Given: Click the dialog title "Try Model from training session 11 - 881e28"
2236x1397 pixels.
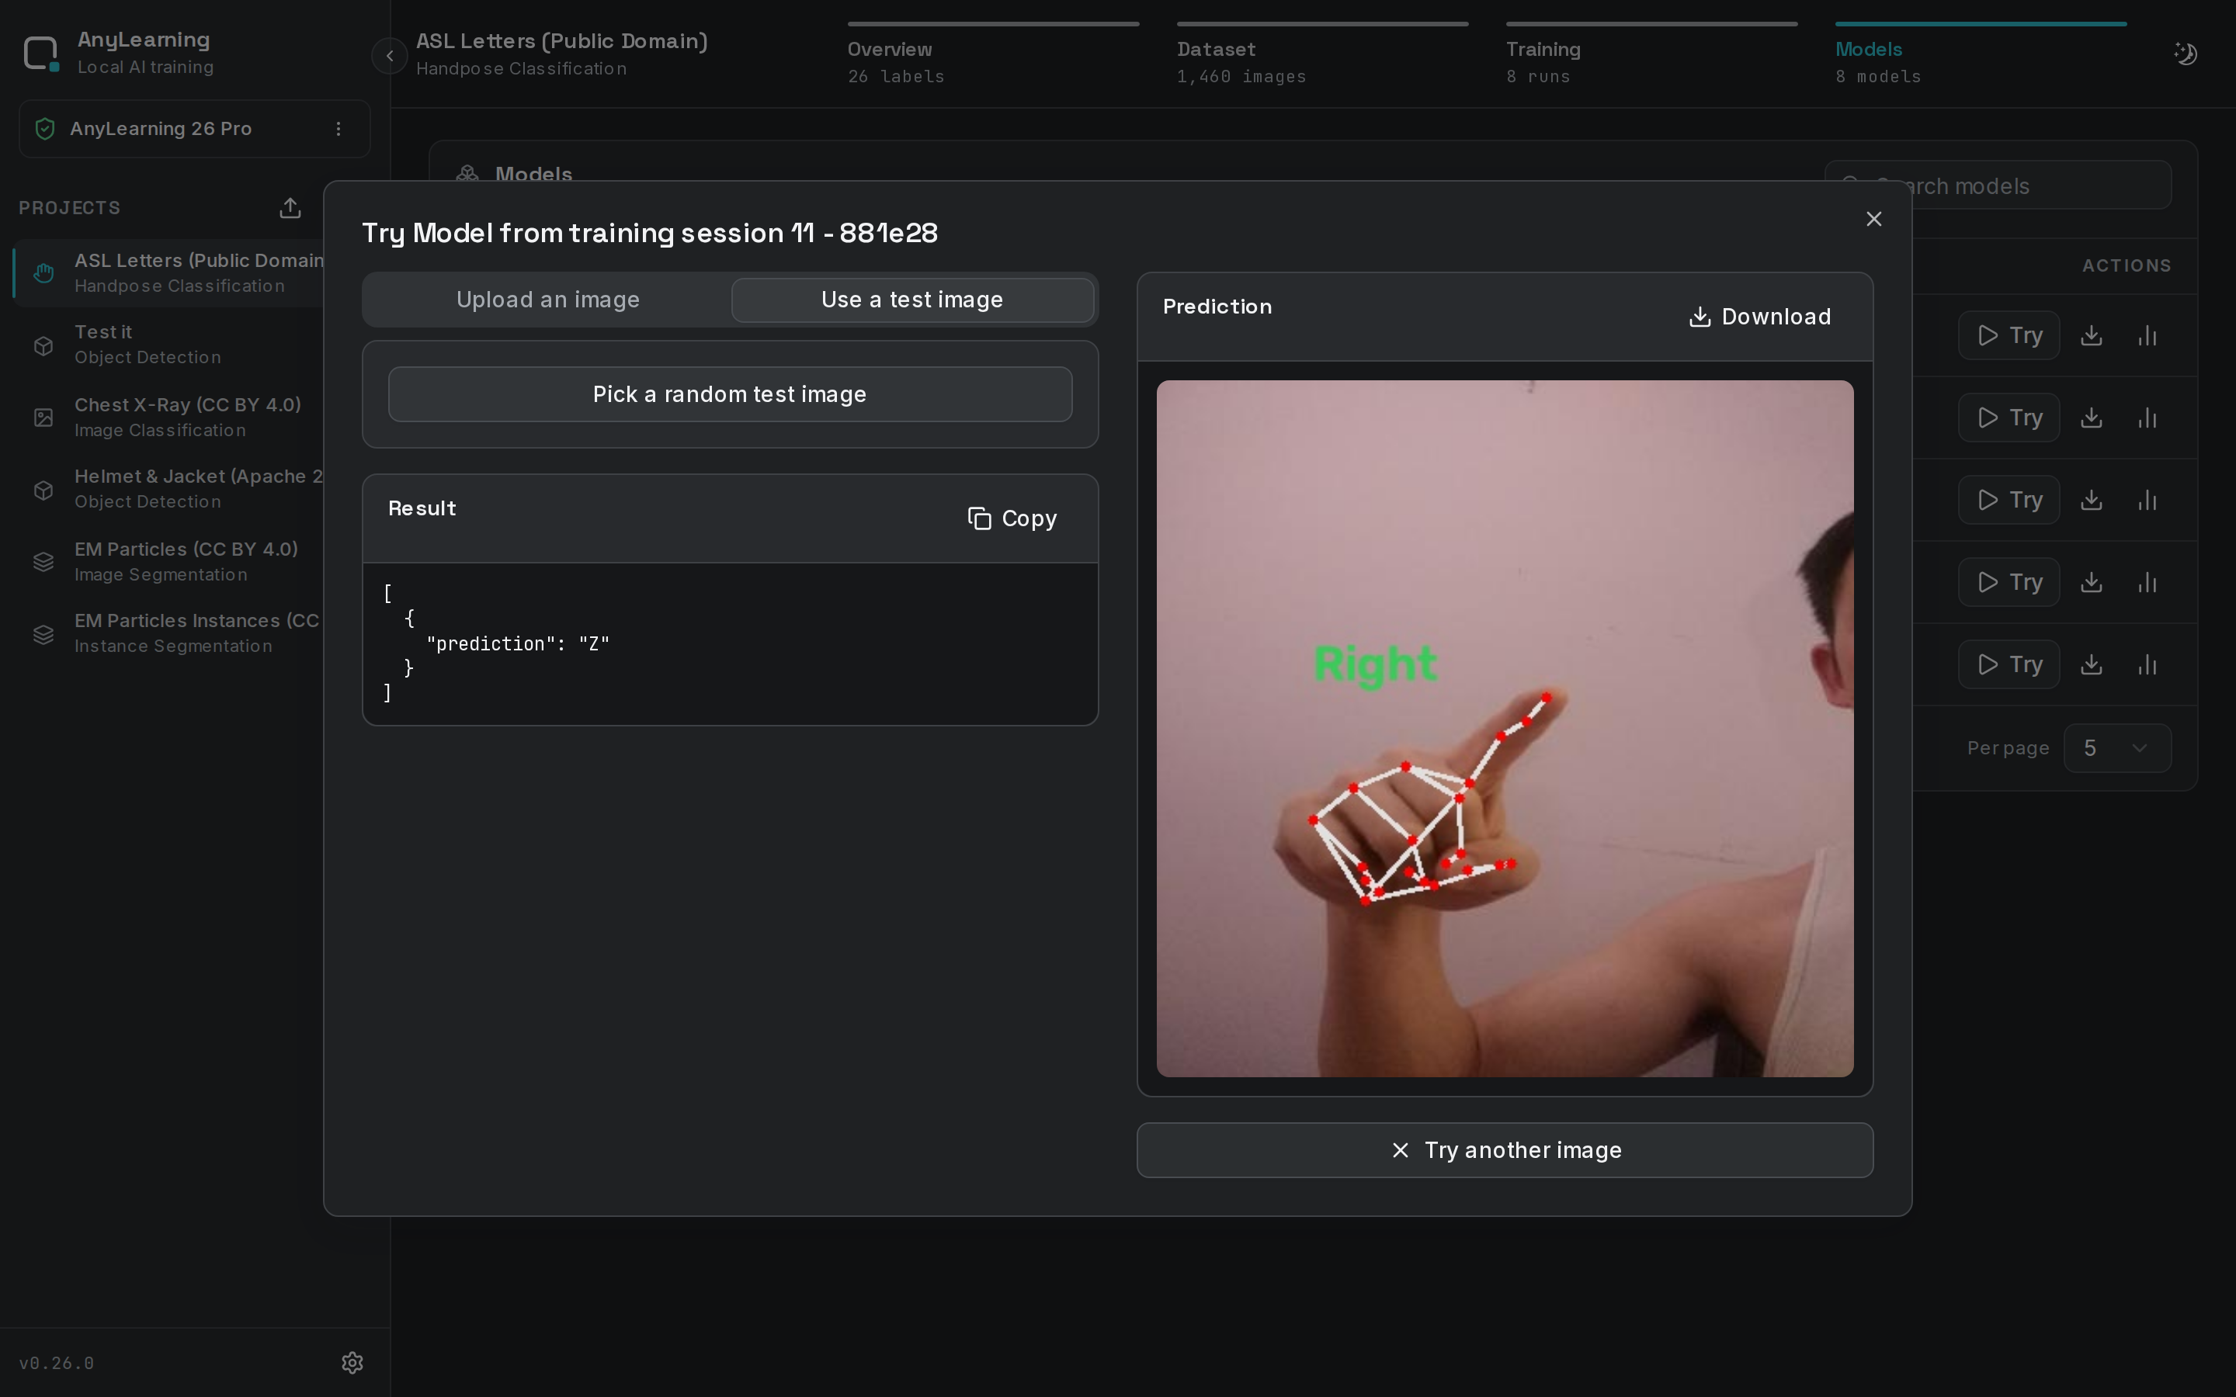Looking at the screenshot, I should 650,233.
